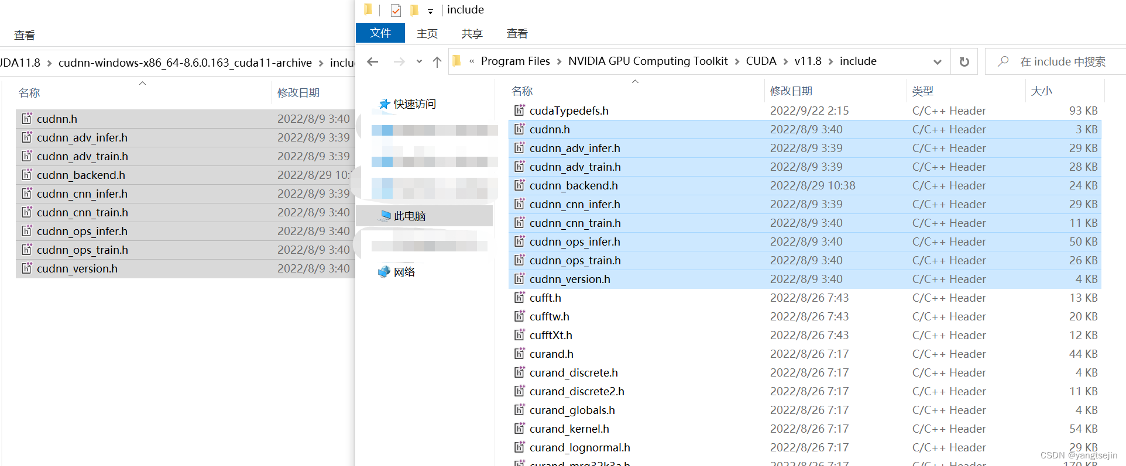This screenshot has width=1126, height=466.
Task: Sort by 名称 column in left window
Action: click(29, 92)
